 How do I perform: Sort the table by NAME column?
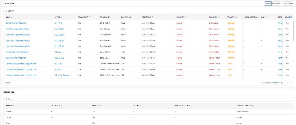click(12, 17)
